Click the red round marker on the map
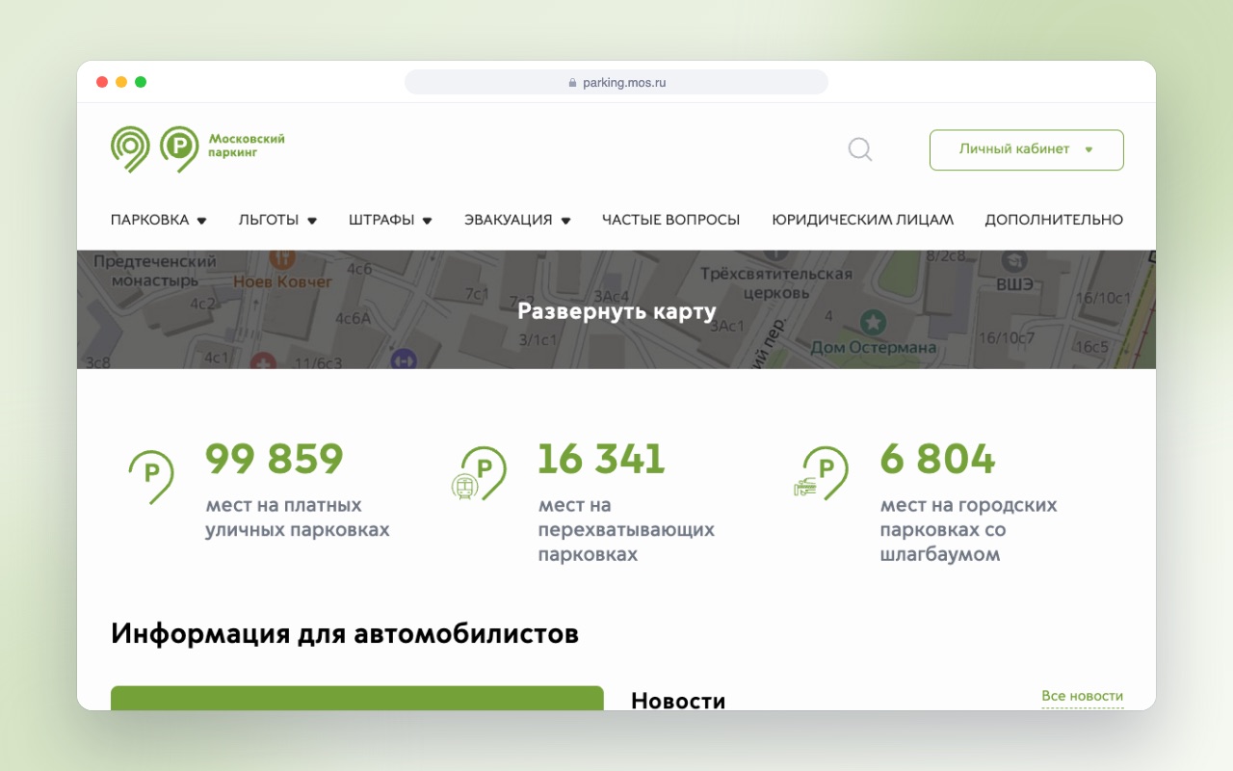Image resolution: width=1233 pixels, height=771 pixels. [x=263, y=361]
